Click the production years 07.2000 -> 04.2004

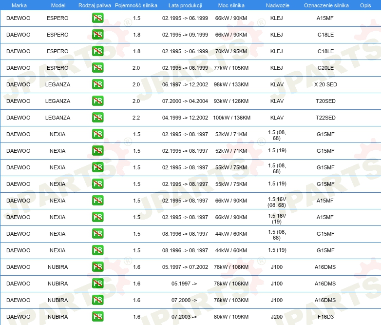tap(185, 101)
